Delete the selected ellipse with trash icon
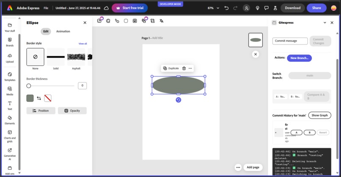The image size is (341, 177). click(184, 68)
